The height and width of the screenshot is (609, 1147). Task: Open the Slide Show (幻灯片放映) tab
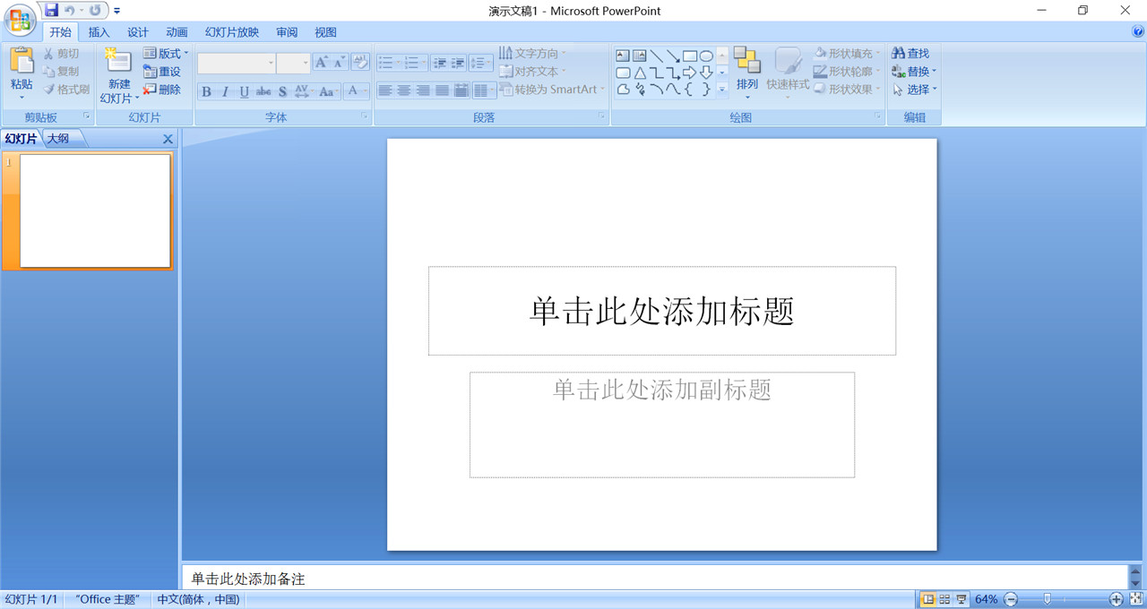[x=232, y=32]
